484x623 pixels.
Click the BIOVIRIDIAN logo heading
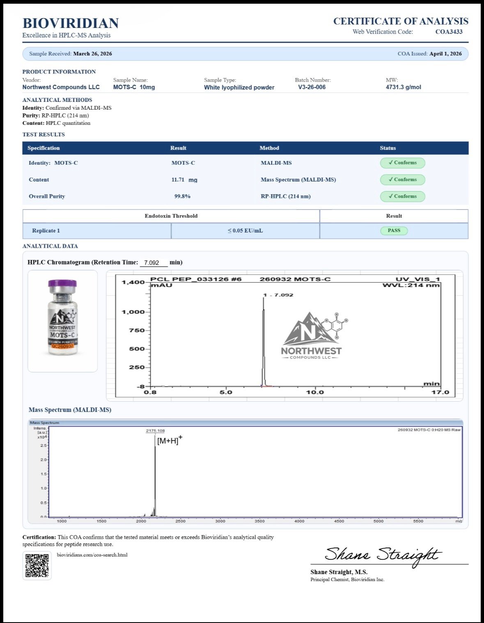pos(71,23)
